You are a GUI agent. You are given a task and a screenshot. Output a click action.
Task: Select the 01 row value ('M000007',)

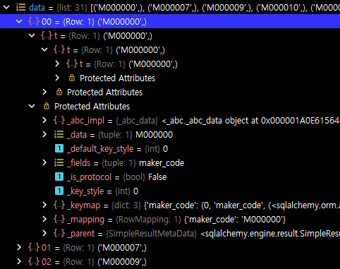pyautogui.click(x=122, y=248)
